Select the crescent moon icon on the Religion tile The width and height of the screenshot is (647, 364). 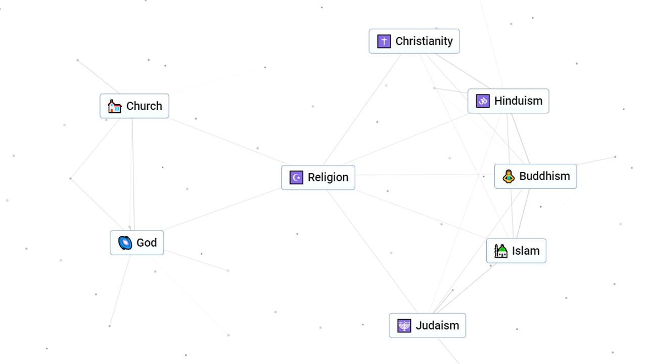296,177
